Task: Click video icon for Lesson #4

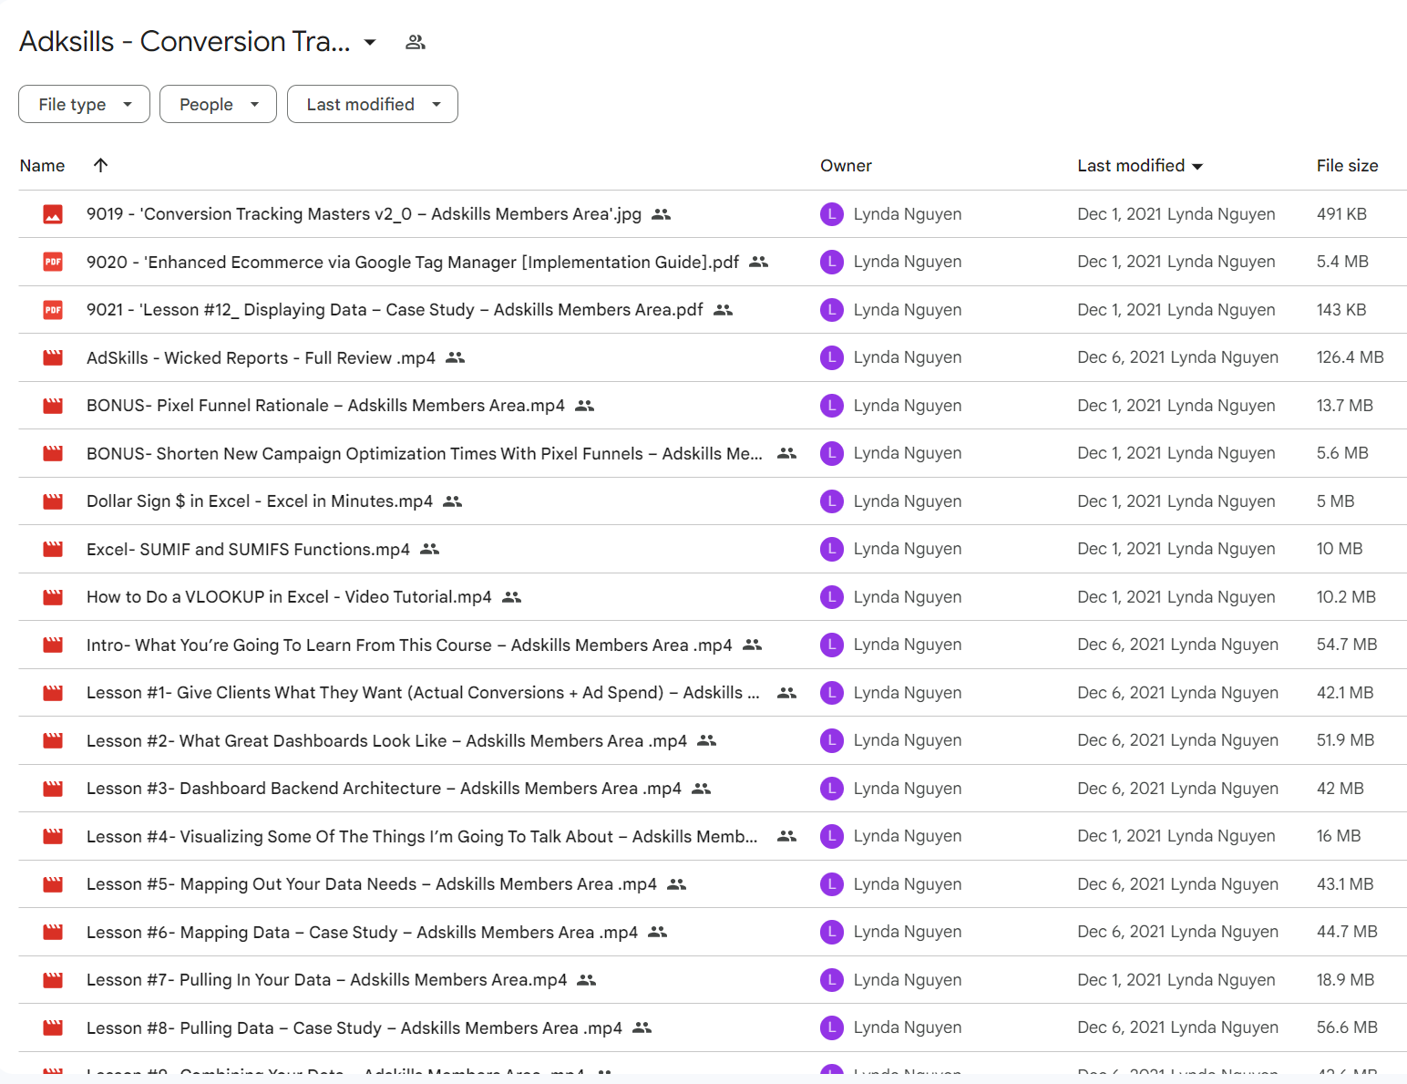Action: (x=53, y=836)
